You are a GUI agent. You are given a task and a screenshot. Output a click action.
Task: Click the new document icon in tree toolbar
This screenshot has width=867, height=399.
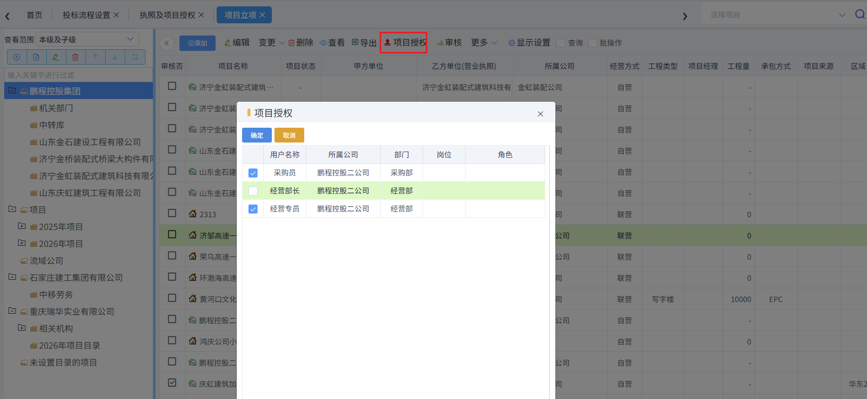[x=36, y=57]
